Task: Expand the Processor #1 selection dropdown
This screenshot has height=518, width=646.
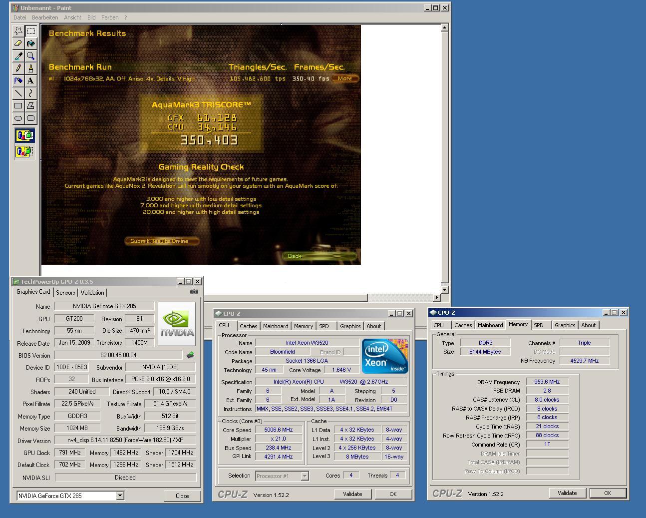Action: click(305, 476)
